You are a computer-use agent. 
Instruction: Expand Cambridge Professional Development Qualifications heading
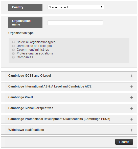pyautogui.click(x=59, y=119)
